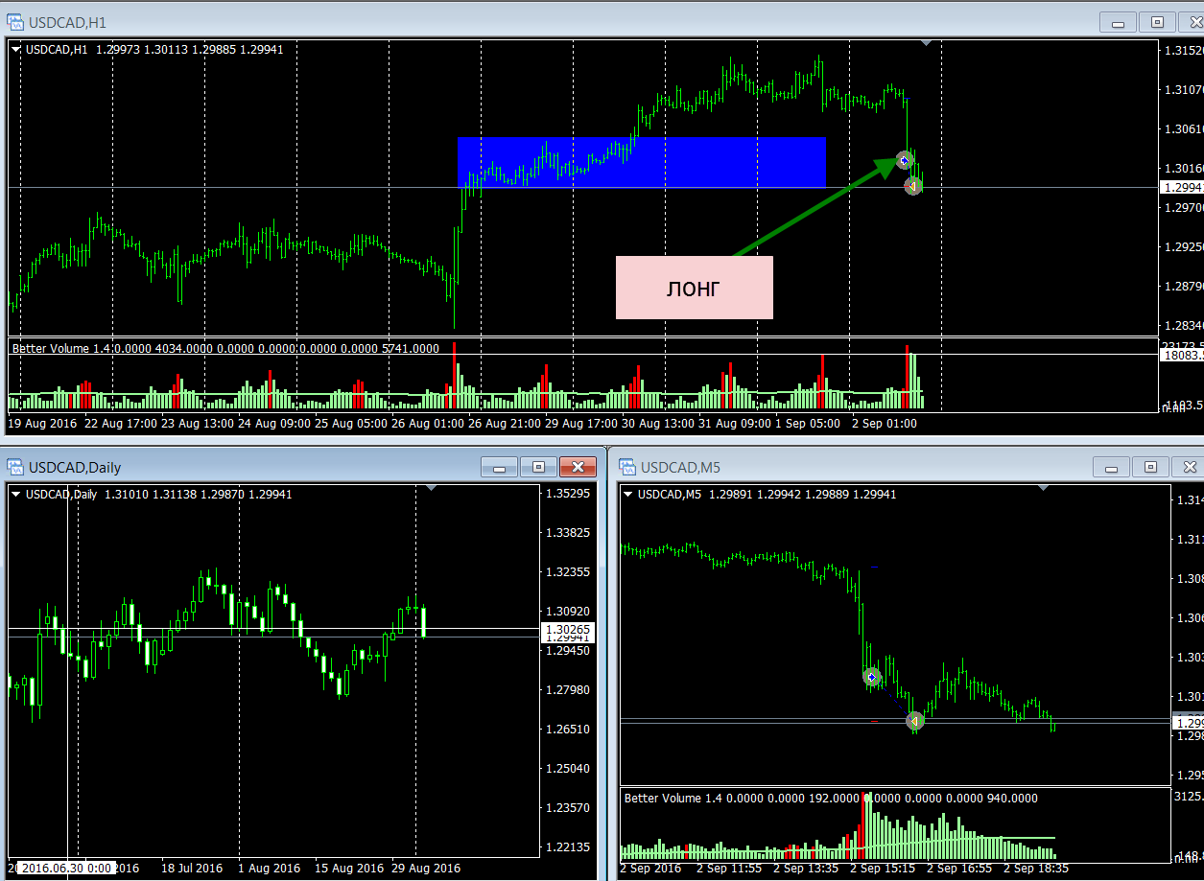Click the 1.22135 value on Daily price scale
Viewport: 1204px width, 881px height.
click(x=566, y=847)
